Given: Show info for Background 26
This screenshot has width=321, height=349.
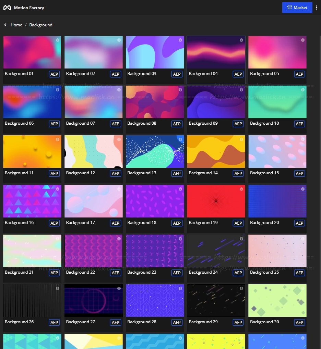Looking at the screenshot, I should pos(58,288).
